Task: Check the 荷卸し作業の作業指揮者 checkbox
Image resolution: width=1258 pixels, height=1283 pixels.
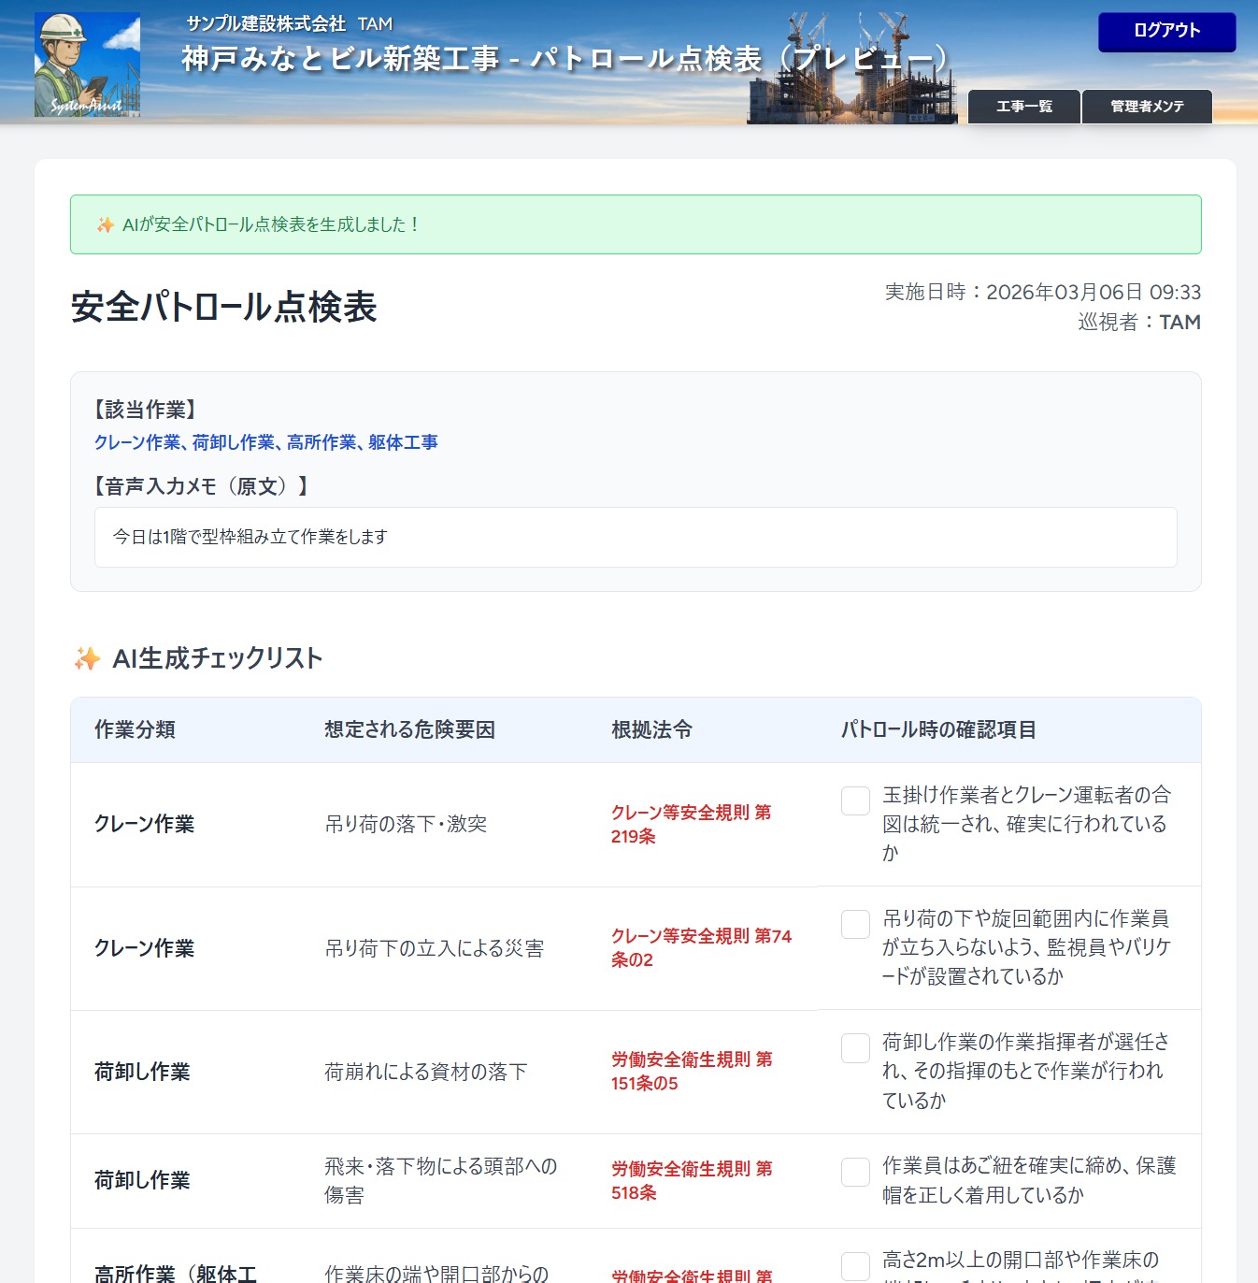Action: coord(855,1048)
